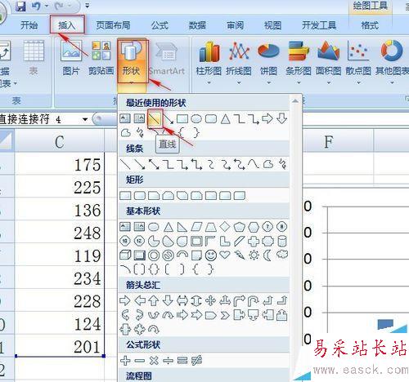Select the rectangle in recently used shapes
Screen dimensions: 409x382
(182, 119)
